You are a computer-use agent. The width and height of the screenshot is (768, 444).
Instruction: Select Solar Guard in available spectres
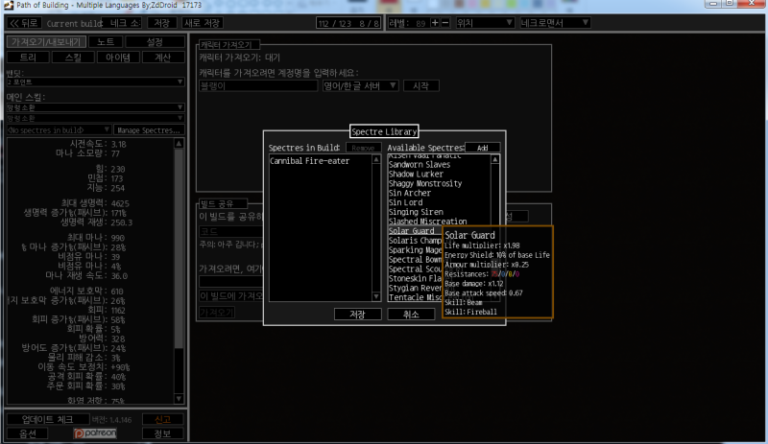click(x=415, y=230)
